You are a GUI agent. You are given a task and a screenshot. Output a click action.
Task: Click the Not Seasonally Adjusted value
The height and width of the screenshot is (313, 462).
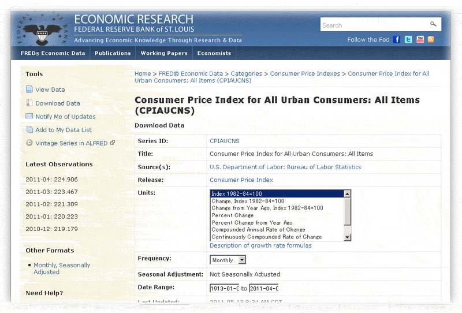click(x=245, y=274)
